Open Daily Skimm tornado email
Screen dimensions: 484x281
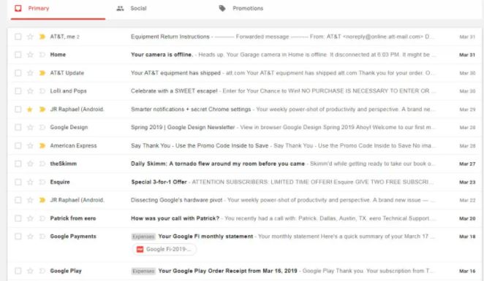point(218,163)
